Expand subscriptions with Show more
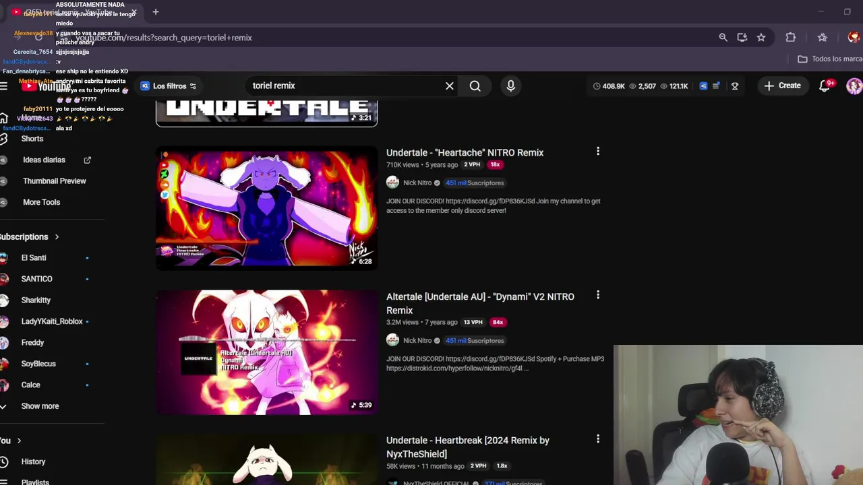 point(40,406)
